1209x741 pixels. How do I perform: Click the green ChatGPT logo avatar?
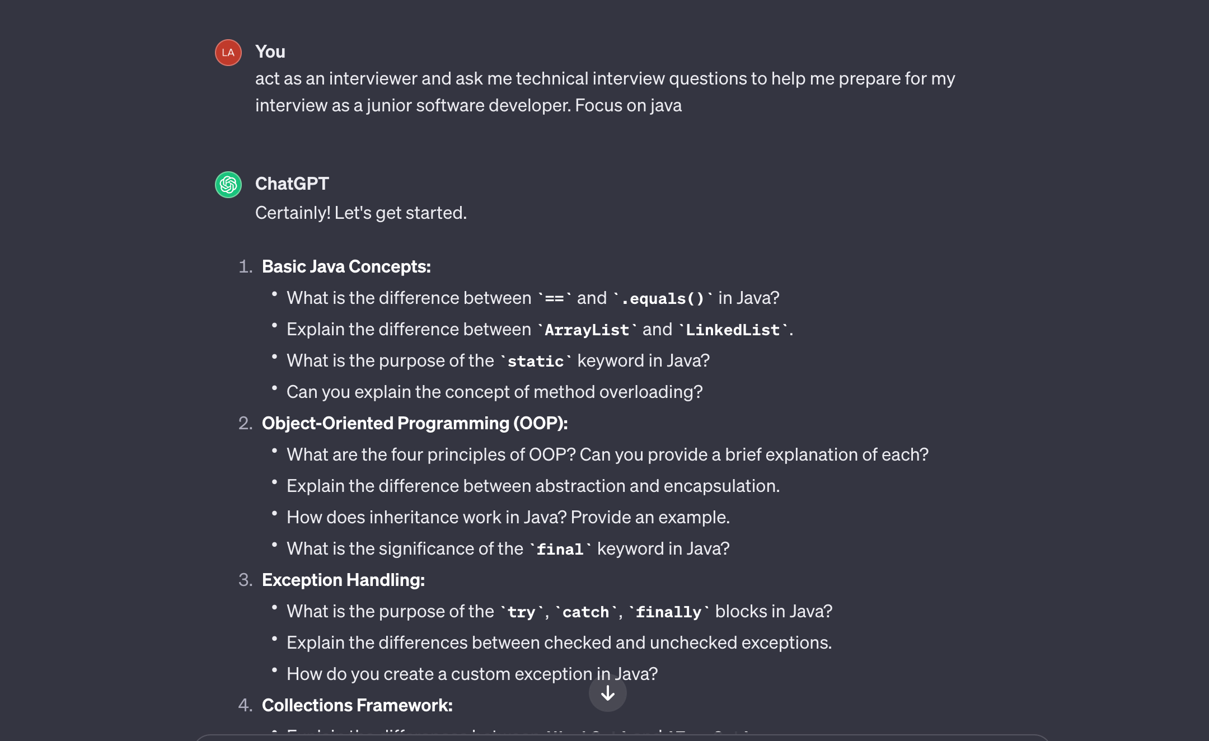[x=228, y=185]
